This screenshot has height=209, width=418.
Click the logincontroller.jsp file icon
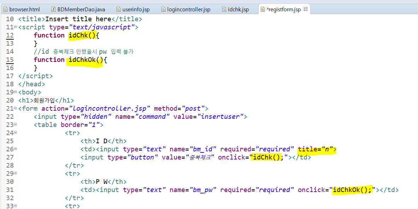(x=164, y=10)
